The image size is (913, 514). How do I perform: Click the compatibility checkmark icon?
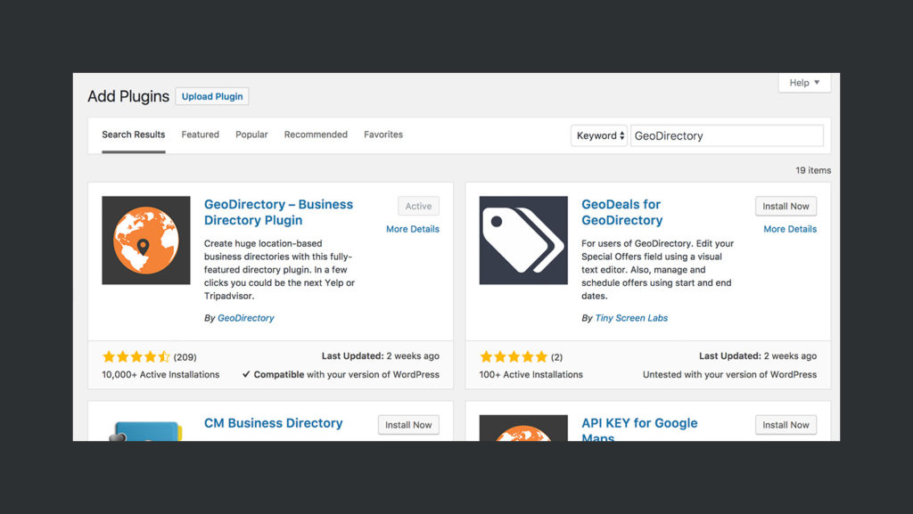point(247,374)
